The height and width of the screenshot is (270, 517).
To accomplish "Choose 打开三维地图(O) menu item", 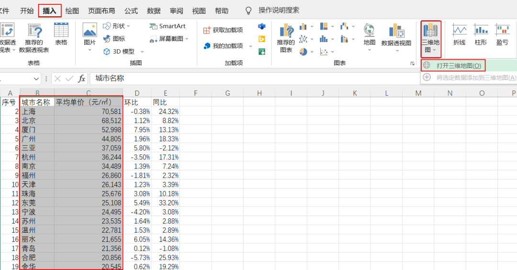I will [469, 66].
